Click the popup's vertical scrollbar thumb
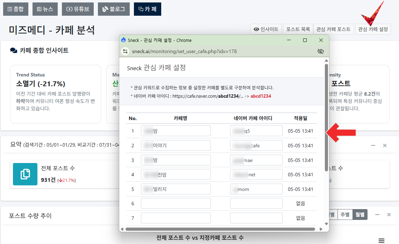Viewport: 399px width, 244px height. pyautogui.click(x=326, y=117)
